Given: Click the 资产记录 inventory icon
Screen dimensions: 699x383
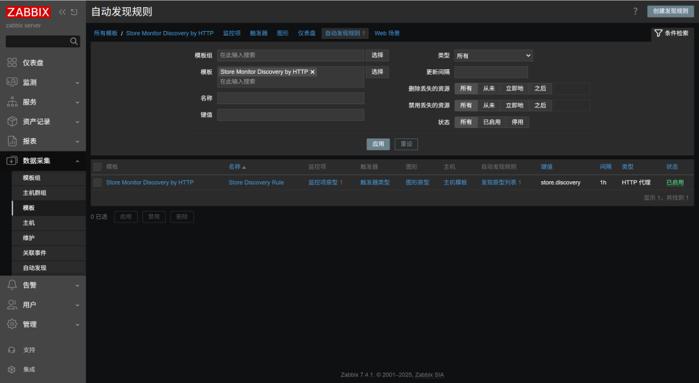Looking at the screenshot, I should (x=12, y=121).
